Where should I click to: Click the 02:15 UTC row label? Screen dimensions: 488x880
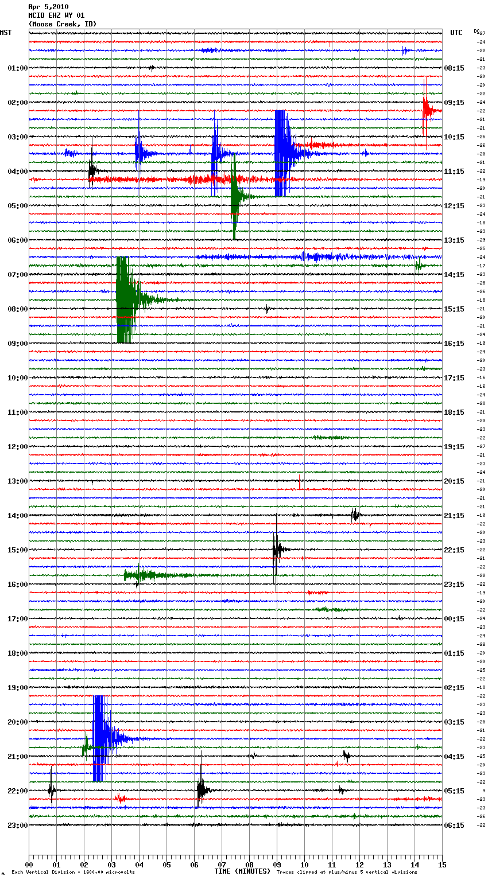click(x=454, y=688)
